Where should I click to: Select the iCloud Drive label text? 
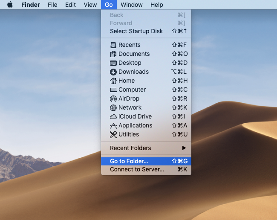tap(135, 117)
